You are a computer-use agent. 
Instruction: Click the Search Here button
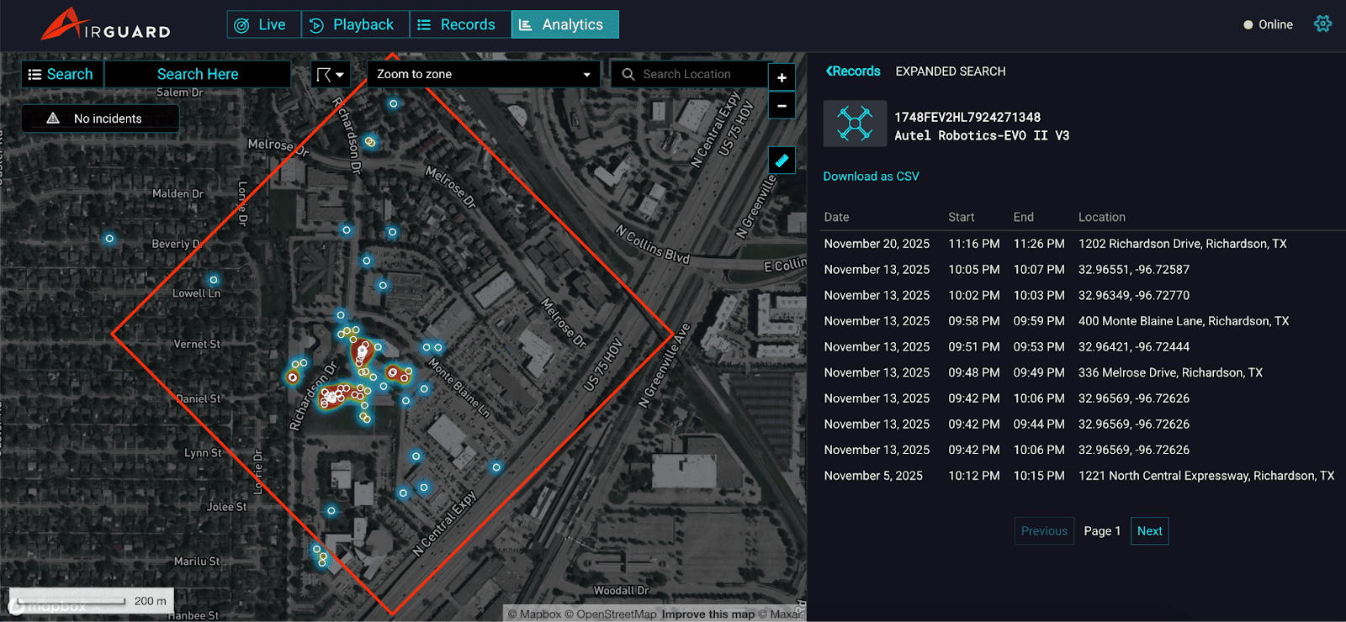click(x=198, y=74)
